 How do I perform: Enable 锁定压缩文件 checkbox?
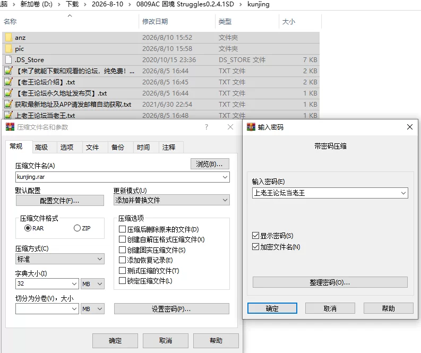pos(122,281)
